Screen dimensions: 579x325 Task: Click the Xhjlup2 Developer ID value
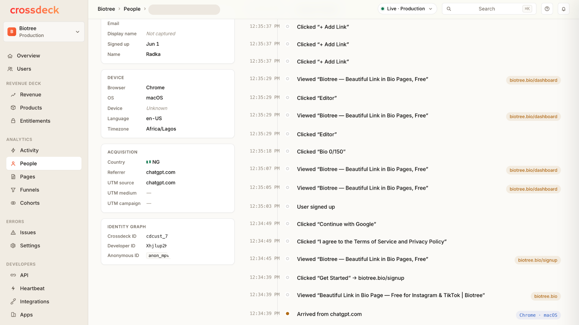[156, 246]
